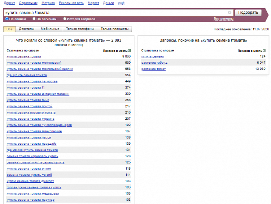Click the '9 866' impressions value
Screen dimensions: 271x204
tap(126, 56)
